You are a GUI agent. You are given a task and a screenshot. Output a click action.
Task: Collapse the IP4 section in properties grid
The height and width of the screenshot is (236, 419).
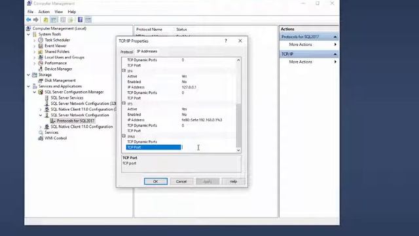(x=124, y=71)
